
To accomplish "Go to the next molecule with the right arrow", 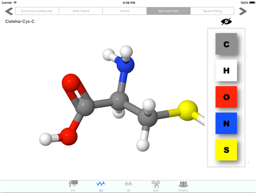I will click(x=243, y=11).
